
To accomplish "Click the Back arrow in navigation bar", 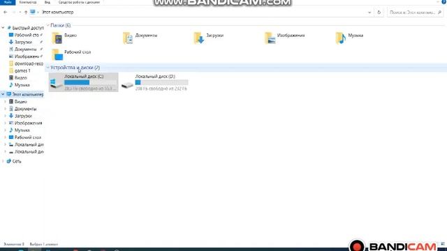I will [x=6, y=13].
